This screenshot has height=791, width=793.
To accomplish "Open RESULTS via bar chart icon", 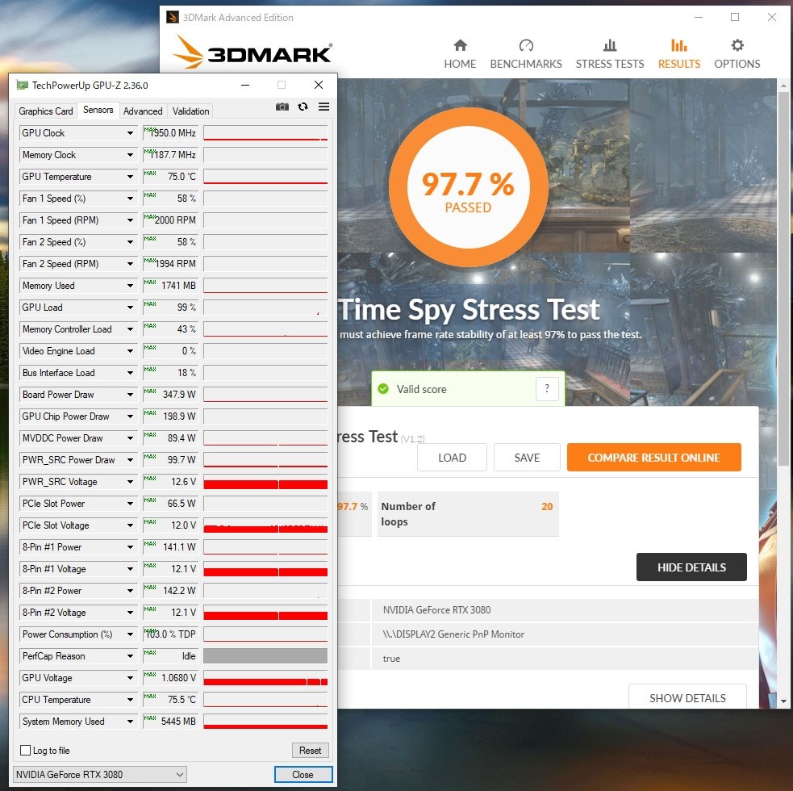I will point(679,45).
